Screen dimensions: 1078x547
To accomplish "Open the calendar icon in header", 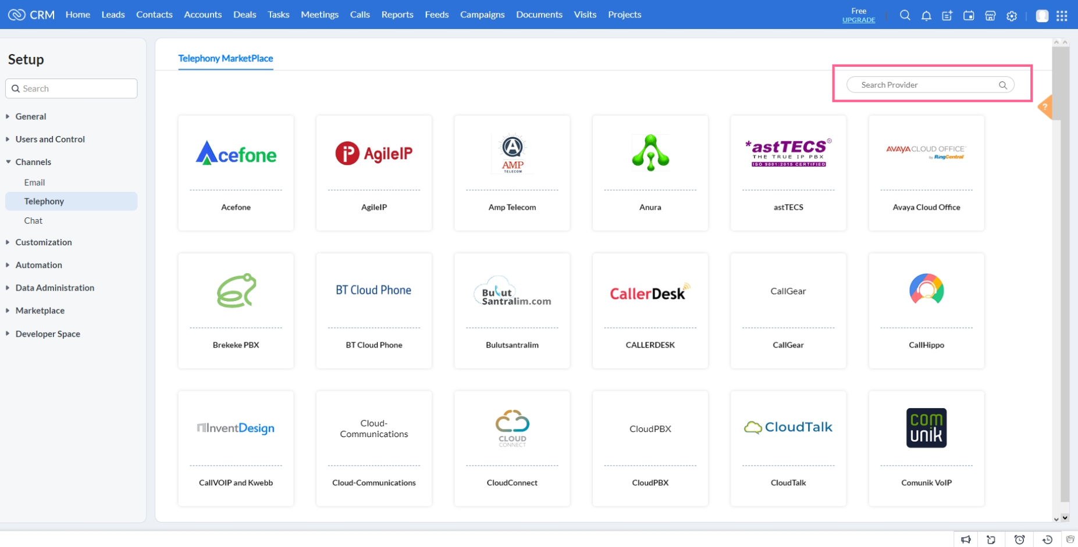I will (x=969, y=16).
